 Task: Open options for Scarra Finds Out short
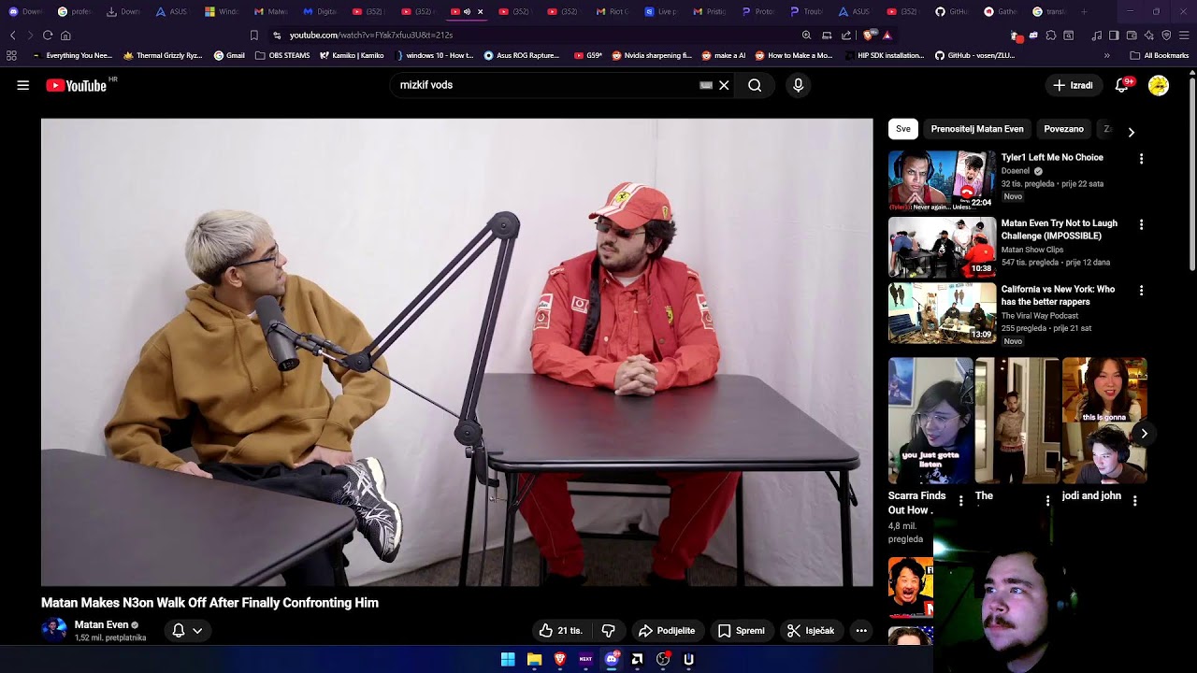coord(960,501)
